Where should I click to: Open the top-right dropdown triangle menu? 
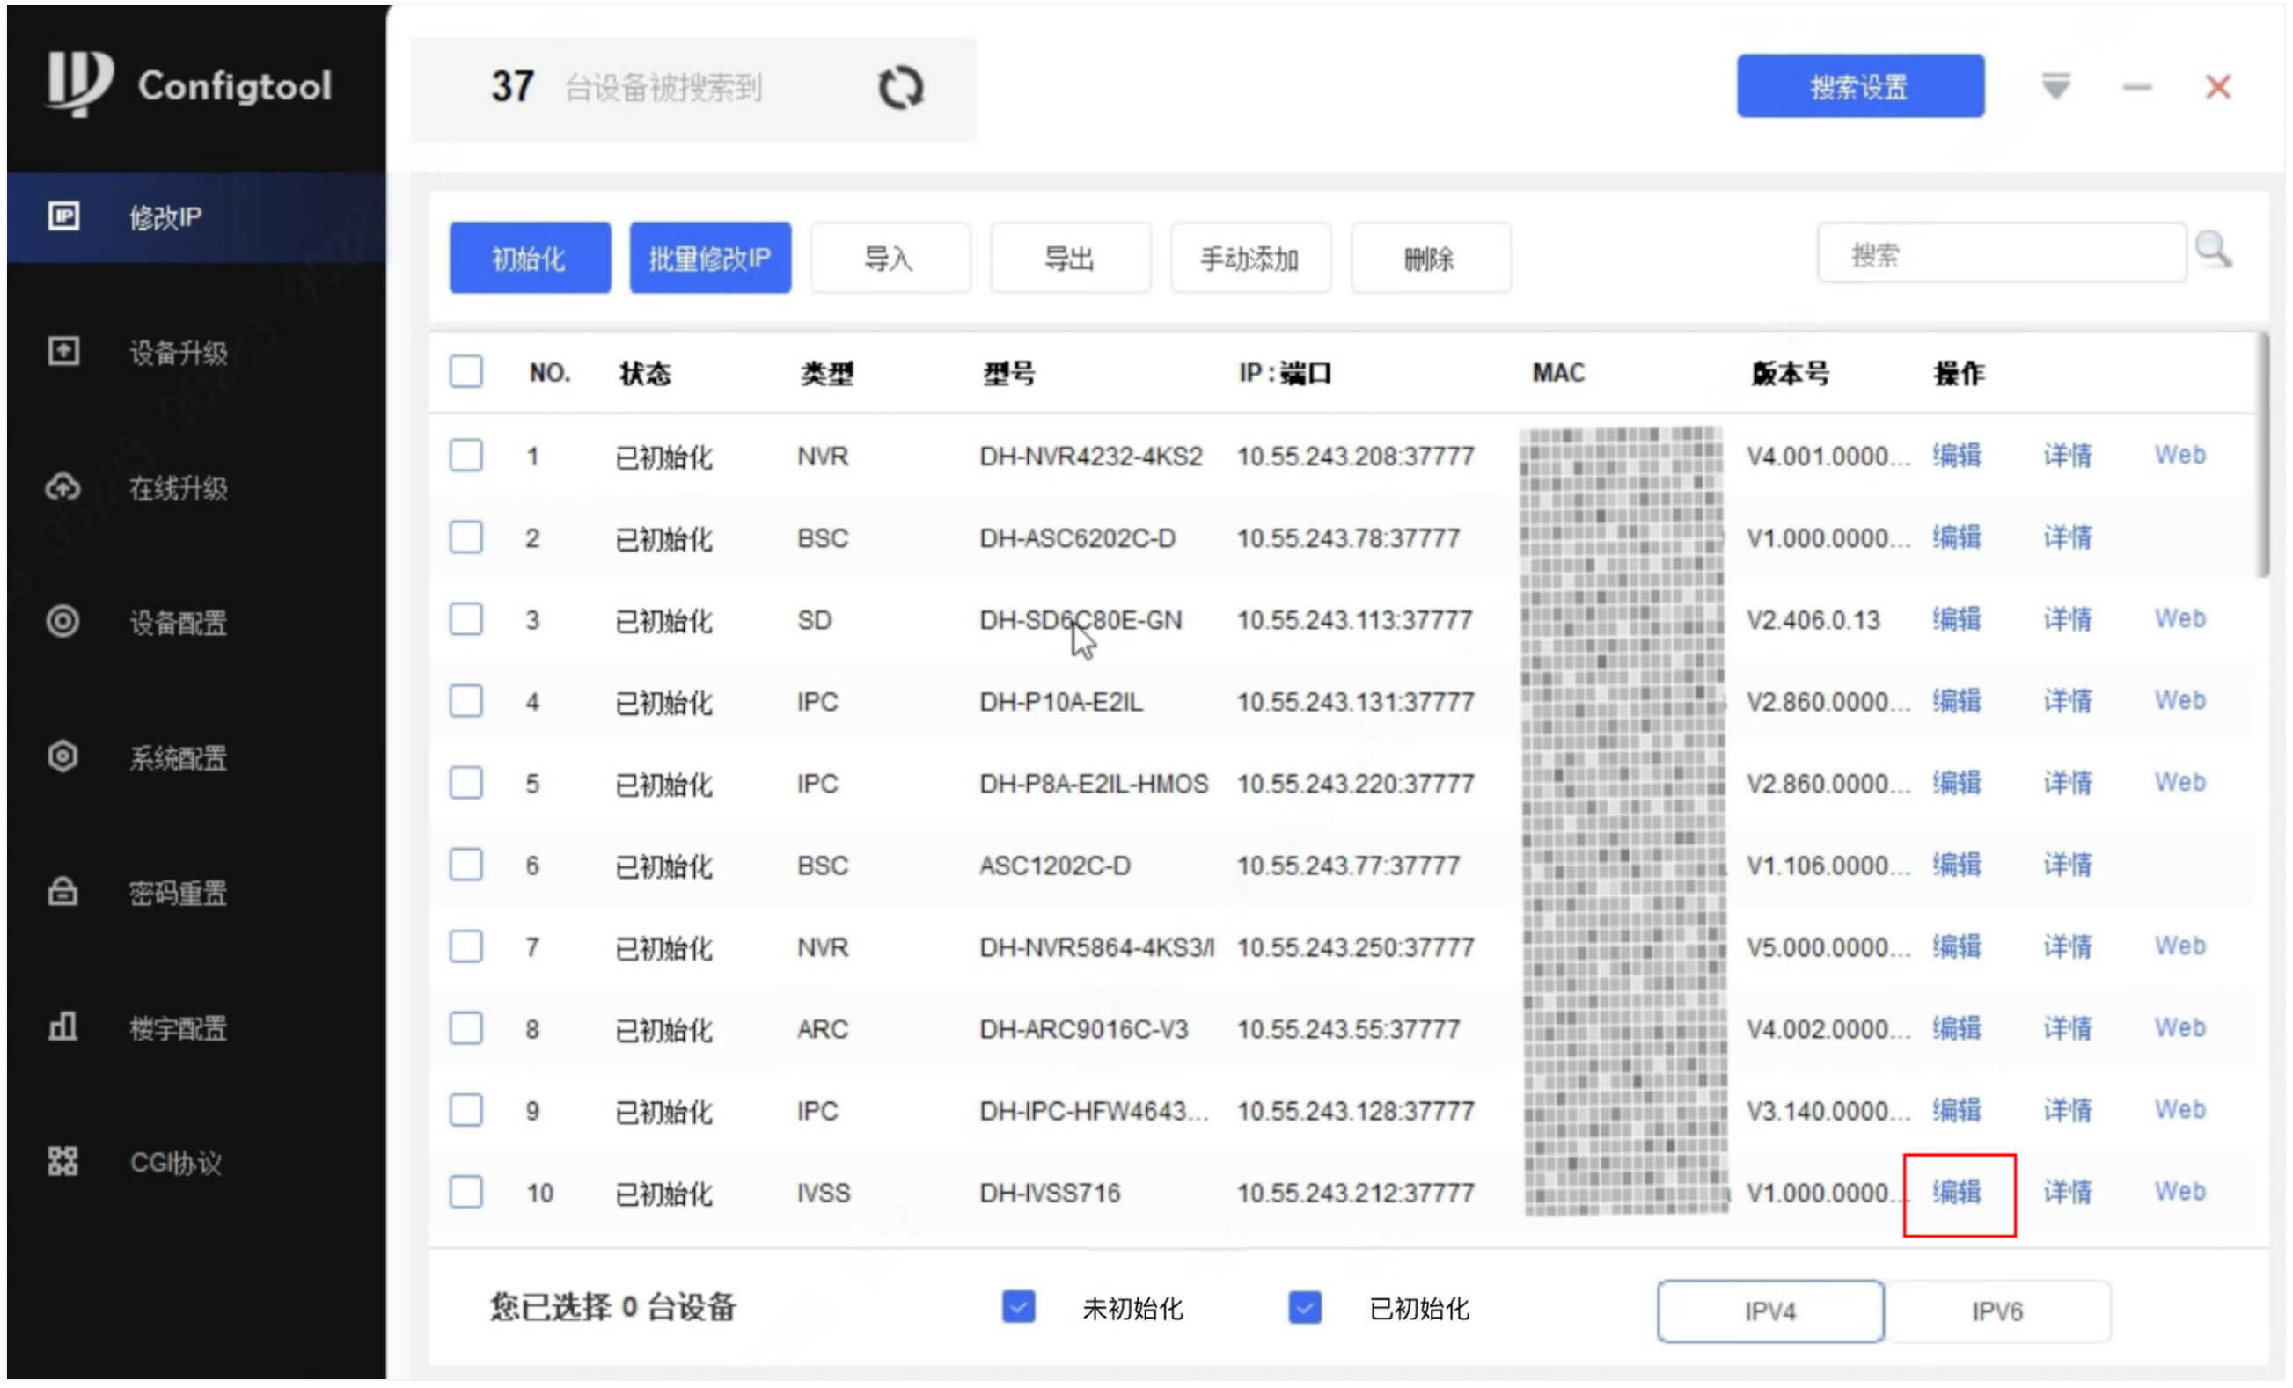coord(2055,86)
